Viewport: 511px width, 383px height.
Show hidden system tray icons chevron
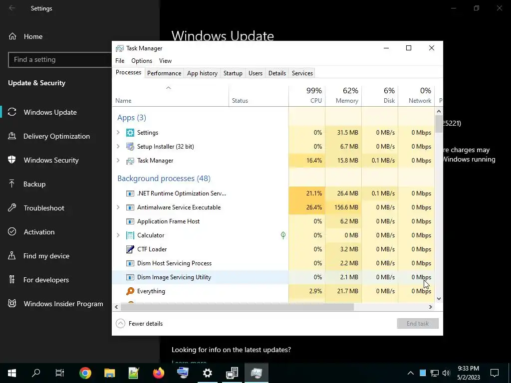coord(411,373)
